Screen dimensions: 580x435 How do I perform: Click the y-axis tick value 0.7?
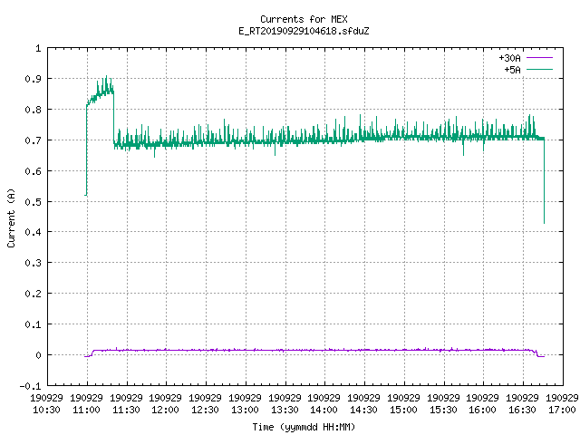pyautogui.click(x=33, y=140)
